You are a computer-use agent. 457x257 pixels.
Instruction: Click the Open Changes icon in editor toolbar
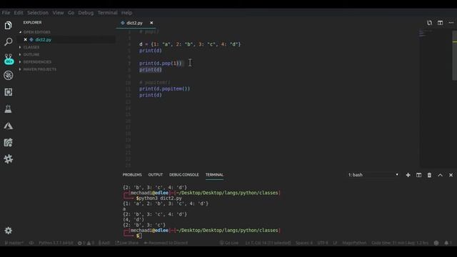pyautogui.click(x=429, y=23)
